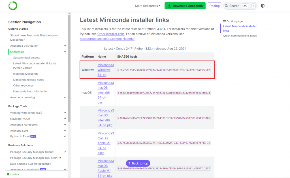Screen dimensions: 290x178
Task: Download Miniconda3 macOS Intel x86 64-bit bash
Action: [x=106, y=93]
